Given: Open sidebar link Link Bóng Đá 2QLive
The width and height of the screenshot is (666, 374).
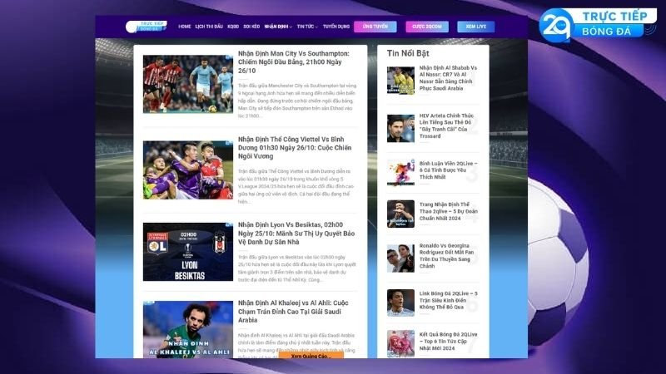Looking at the screenshot, I should click(448, 300).
